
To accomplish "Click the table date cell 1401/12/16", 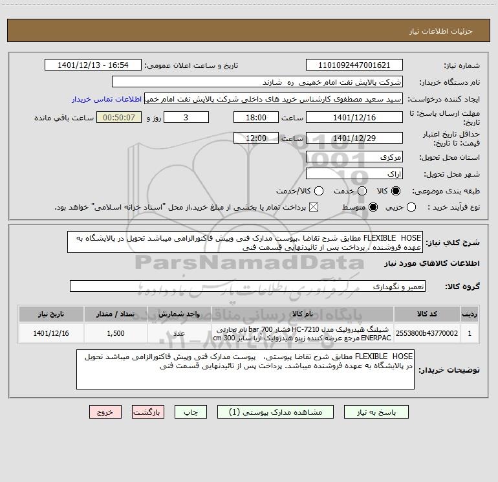I will pos(51,333).
